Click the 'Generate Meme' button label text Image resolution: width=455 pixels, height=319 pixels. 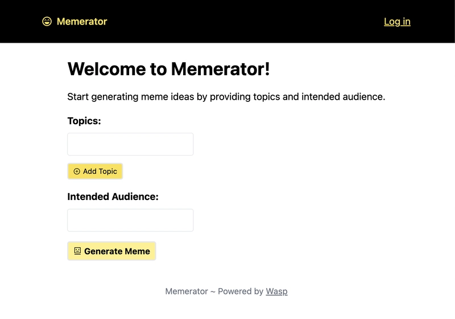pos(117,251)
